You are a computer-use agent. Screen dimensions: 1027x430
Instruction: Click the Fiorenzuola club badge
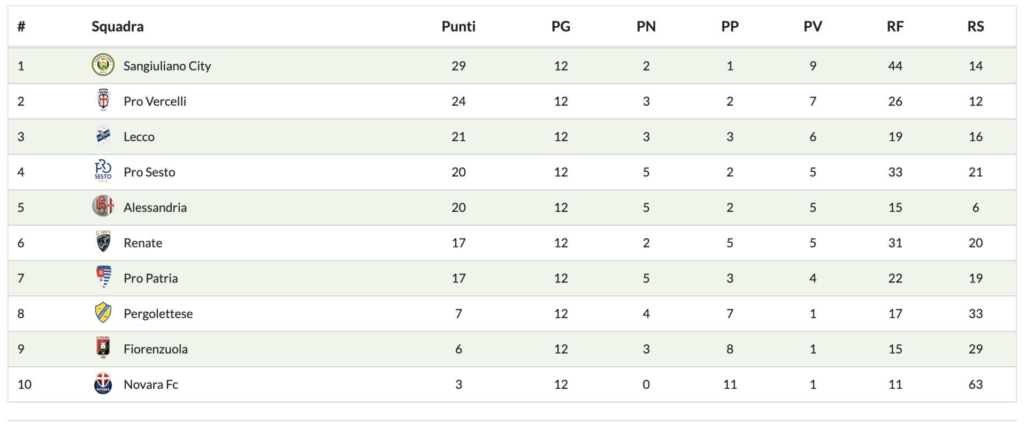pyautogui.click(x=103, y=348)
